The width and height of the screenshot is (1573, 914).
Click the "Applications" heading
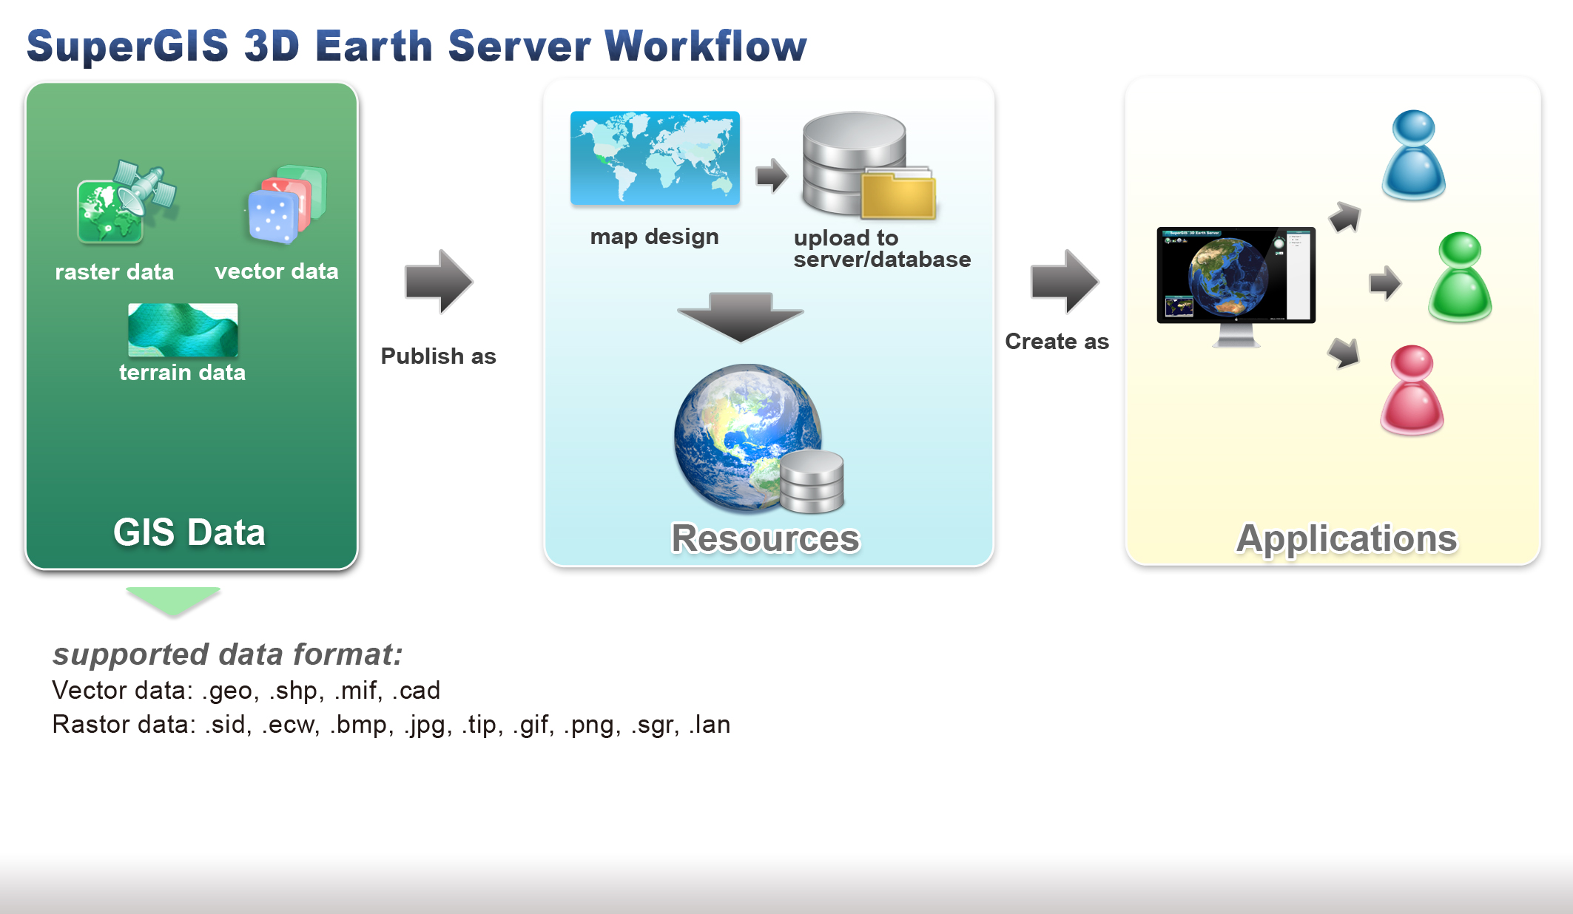1347,539
